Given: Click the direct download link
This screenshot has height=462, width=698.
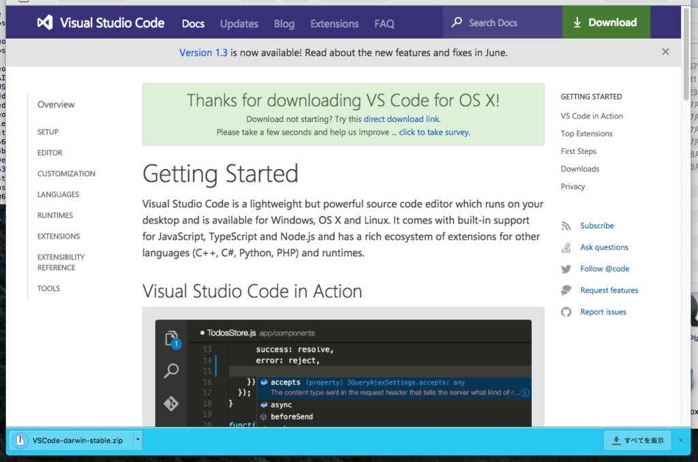Looking at the screenshot, I should tap(401, 119).
